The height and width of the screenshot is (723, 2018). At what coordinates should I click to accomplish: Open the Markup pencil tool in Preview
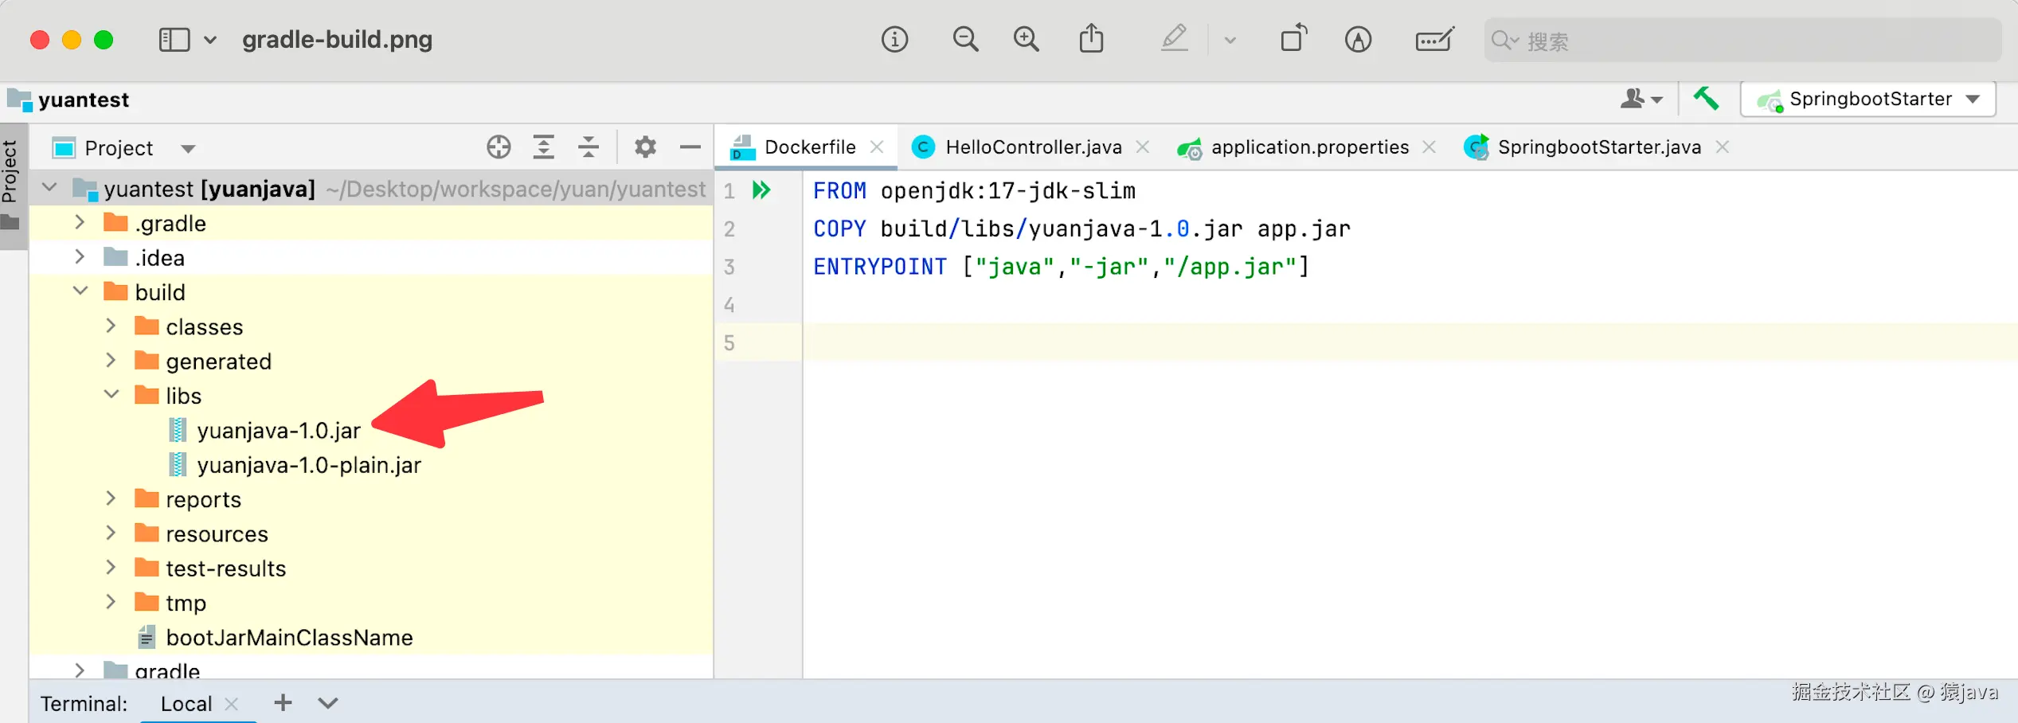[1174, 39]
